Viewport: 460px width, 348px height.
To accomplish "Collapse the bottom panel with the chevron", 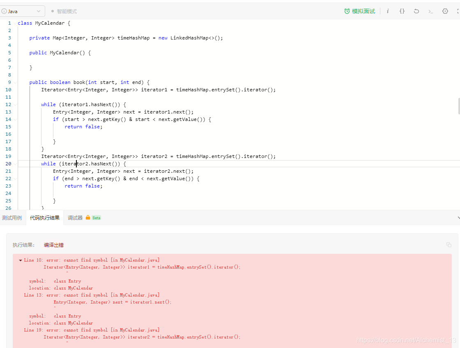I will coord(458,218).
